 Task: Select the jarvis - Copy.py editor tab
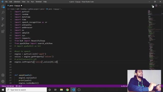(x=15, y=6)
